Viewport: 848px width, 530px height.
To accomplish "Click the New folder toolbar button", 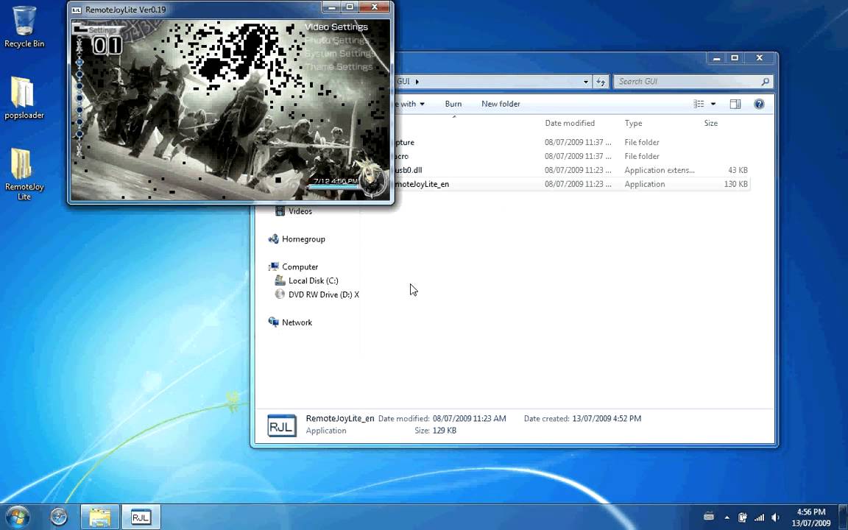I will [501, 104].
